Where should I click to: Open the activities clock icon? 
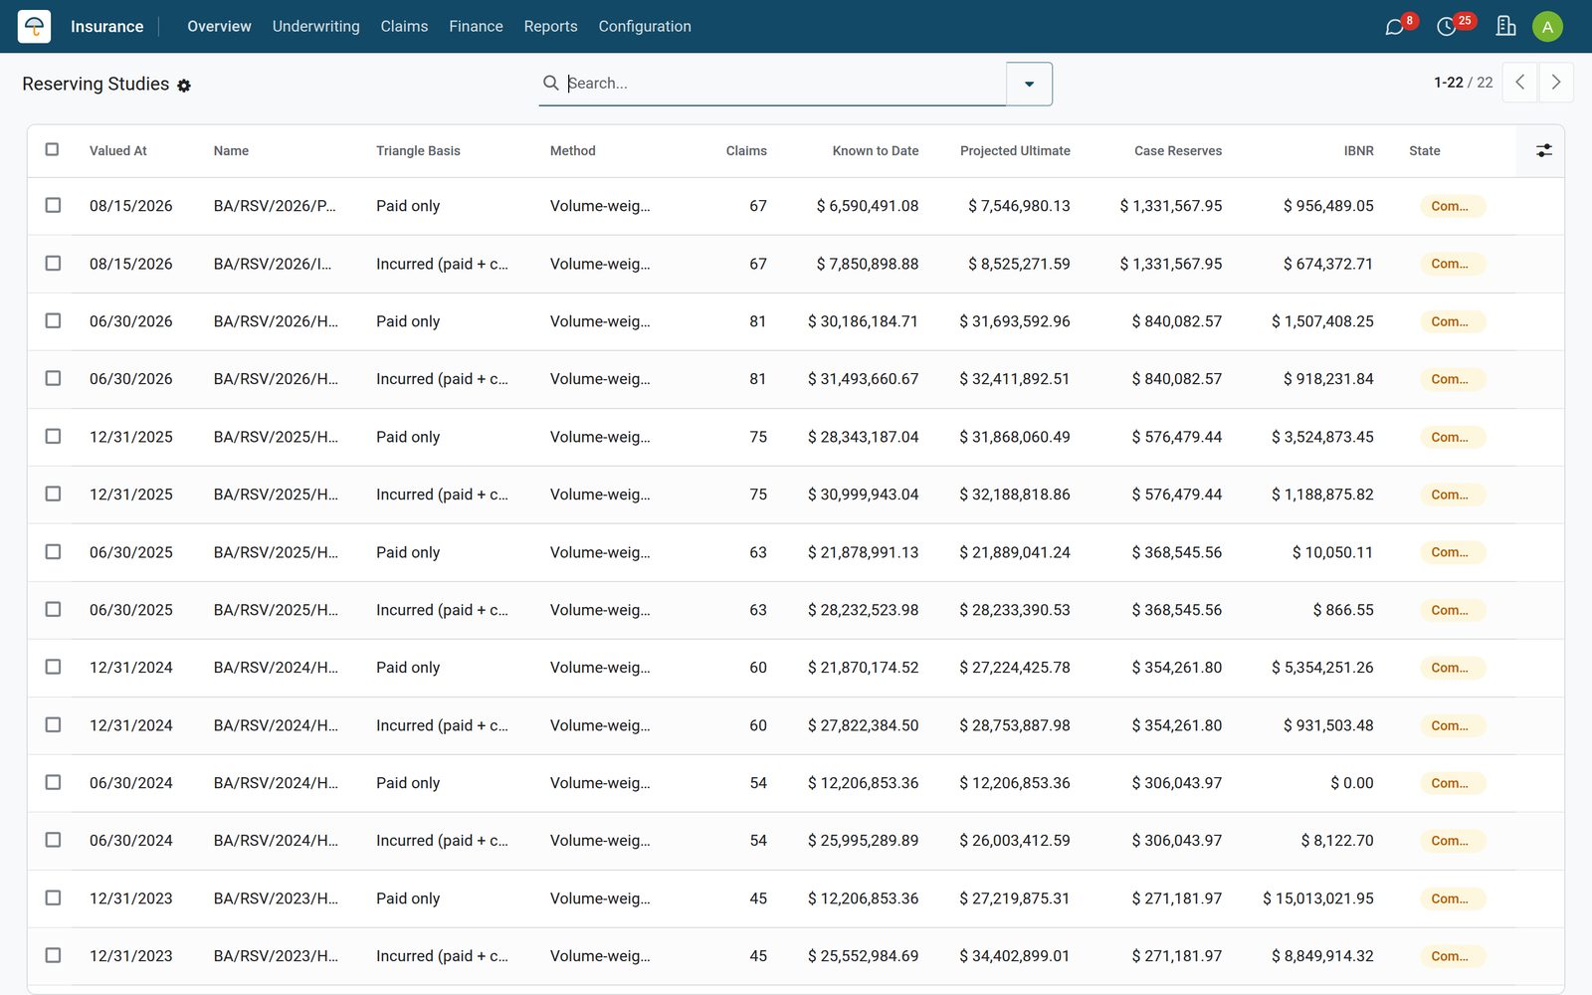point(1447,27)
